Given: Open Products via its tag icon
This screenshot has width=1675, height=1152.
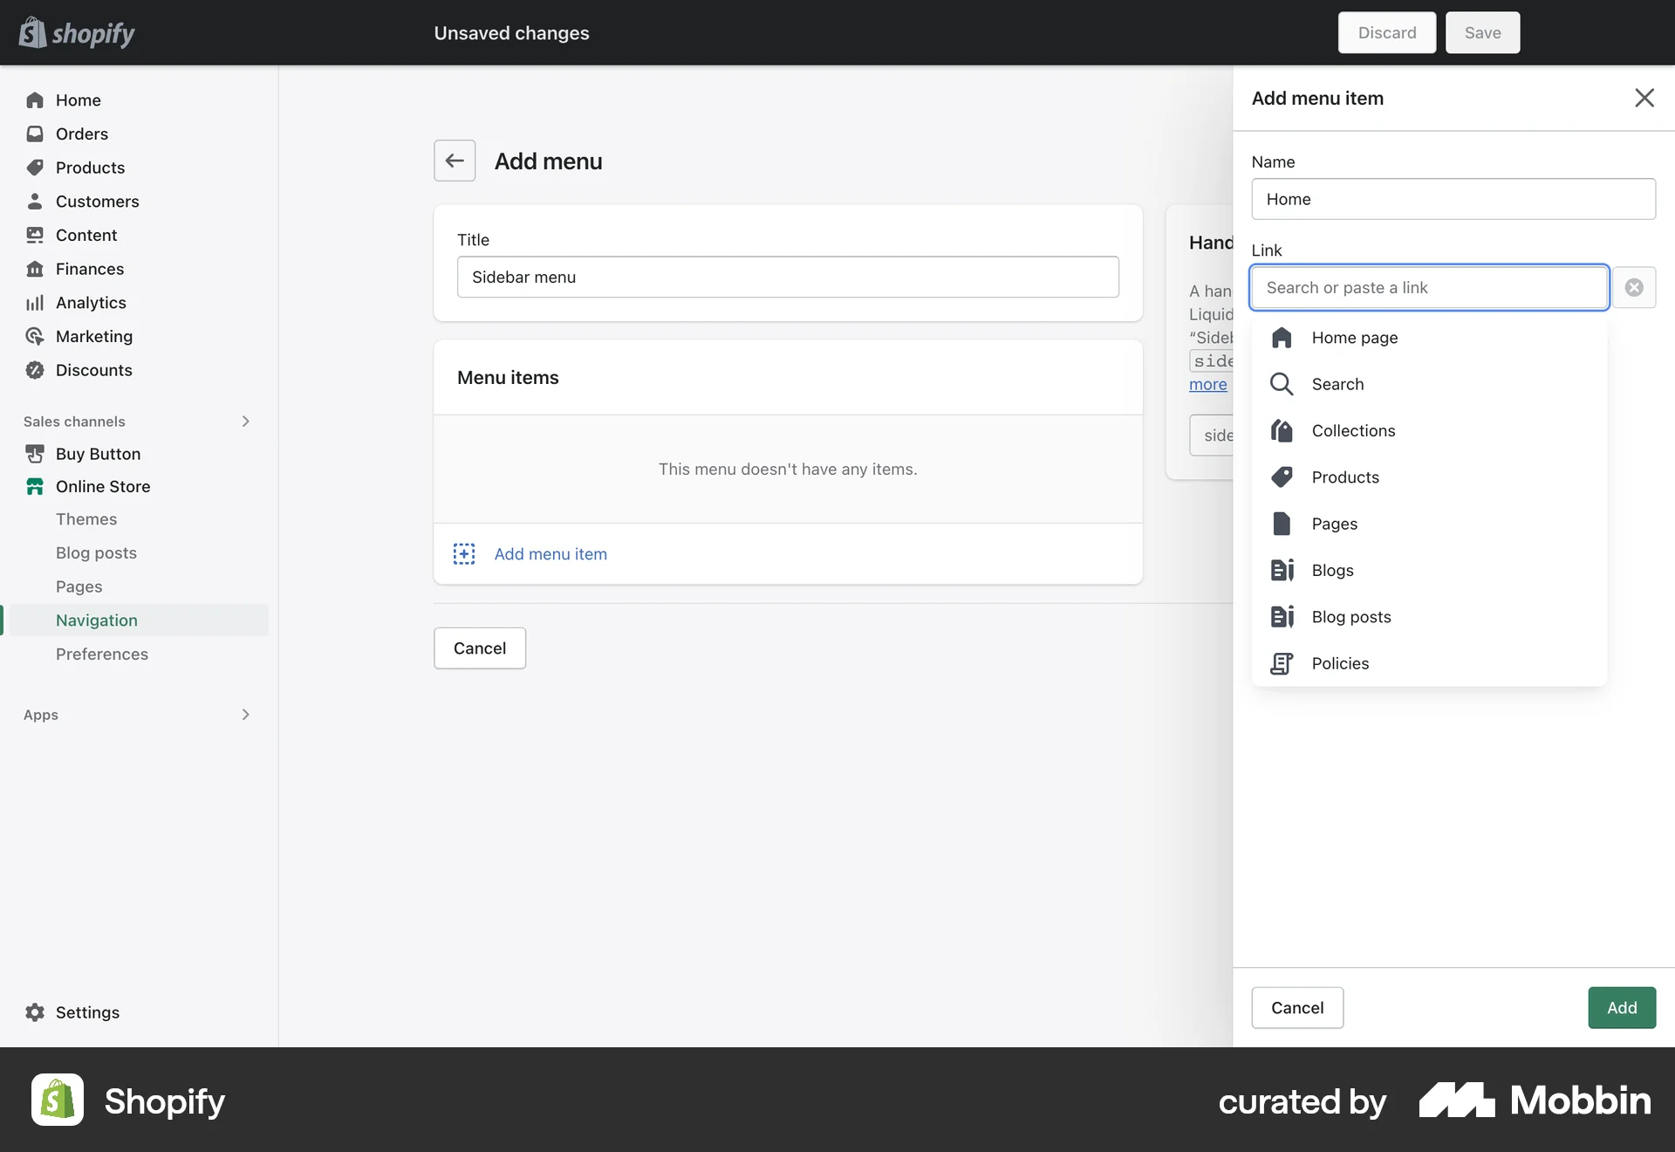Looking at the screenshot, I should click(35, 168).
